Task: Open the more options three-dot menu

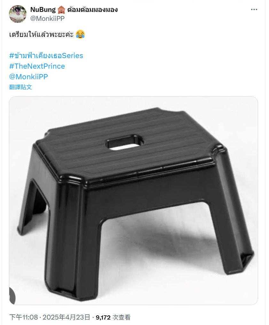Action: pyautogui.click(x=254, y=10)
